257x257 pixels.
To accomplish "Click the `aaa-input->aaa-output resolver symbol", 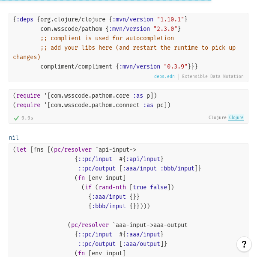I will pos(150,225).
